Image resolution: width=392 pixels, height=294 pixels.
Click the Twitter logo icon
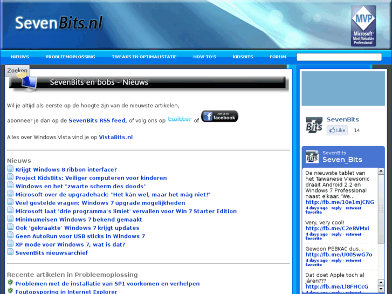(180, 119)
